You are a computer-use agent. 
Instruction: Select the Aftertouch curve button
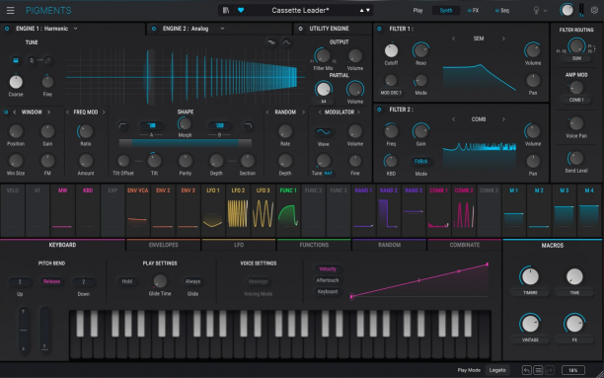[328, 280]
